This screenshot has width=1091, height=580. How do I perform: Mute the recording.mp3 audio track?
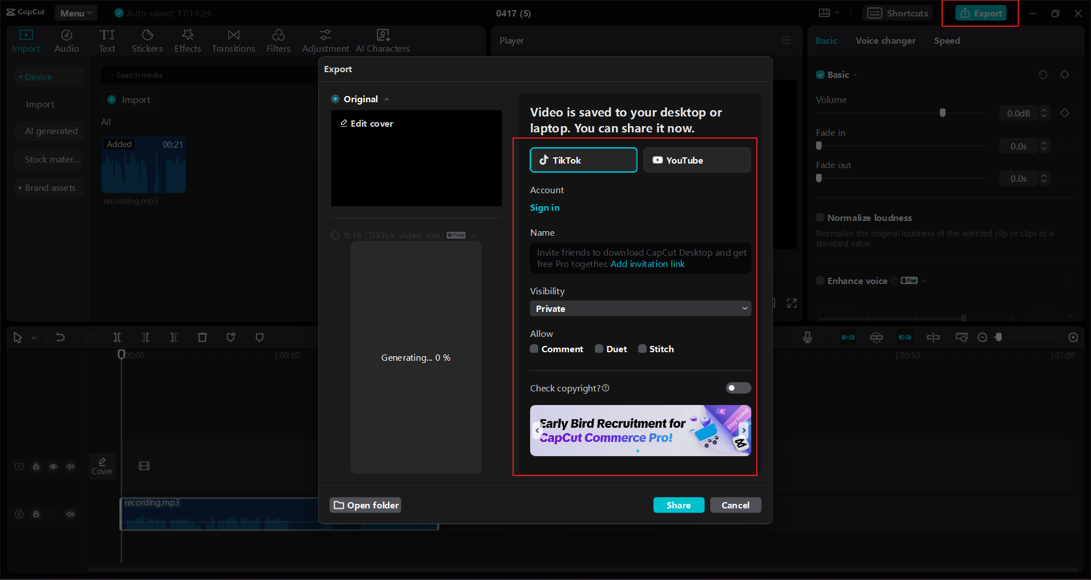(x=70, y=514)
